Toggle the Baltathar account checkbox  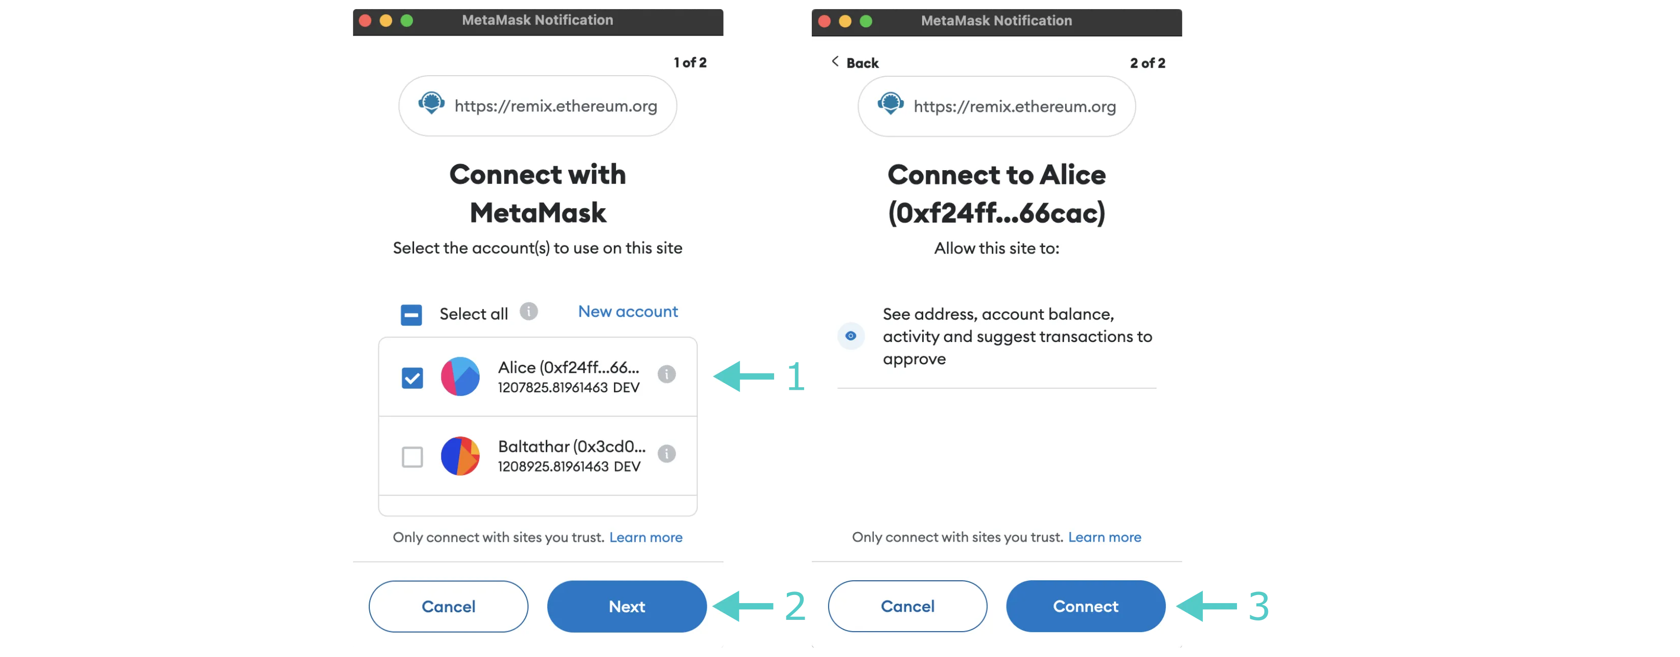pos(412,455)
